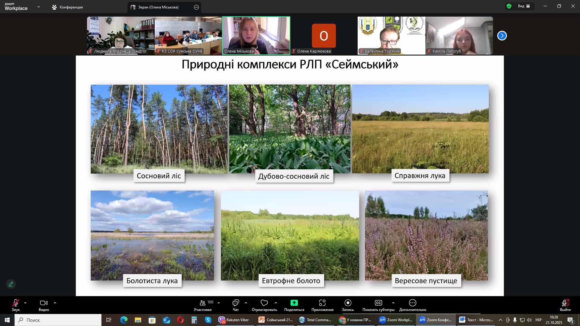Click the green Share screen icon
The width and height of the screenshot is (580, 326).
[x=294, y=303]
